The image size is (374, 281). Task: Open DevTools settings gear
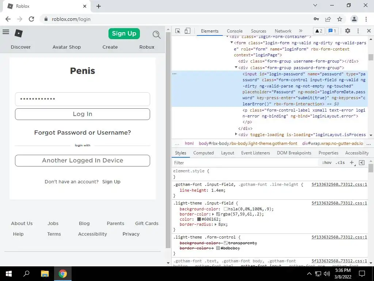pyautogui.click(x=348, y=31)
